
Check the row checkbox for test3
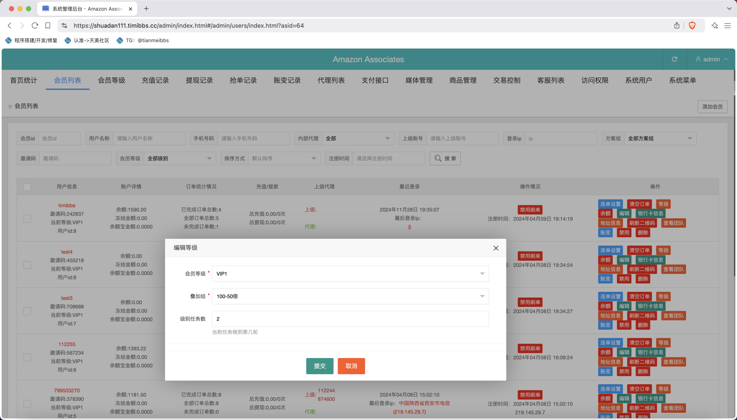pyautogui.click(x=27, y=311)
